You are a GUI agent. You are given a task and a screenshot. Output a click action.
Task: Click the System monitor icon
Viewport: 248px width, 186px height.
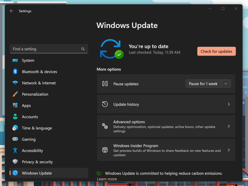pos(15,61)
